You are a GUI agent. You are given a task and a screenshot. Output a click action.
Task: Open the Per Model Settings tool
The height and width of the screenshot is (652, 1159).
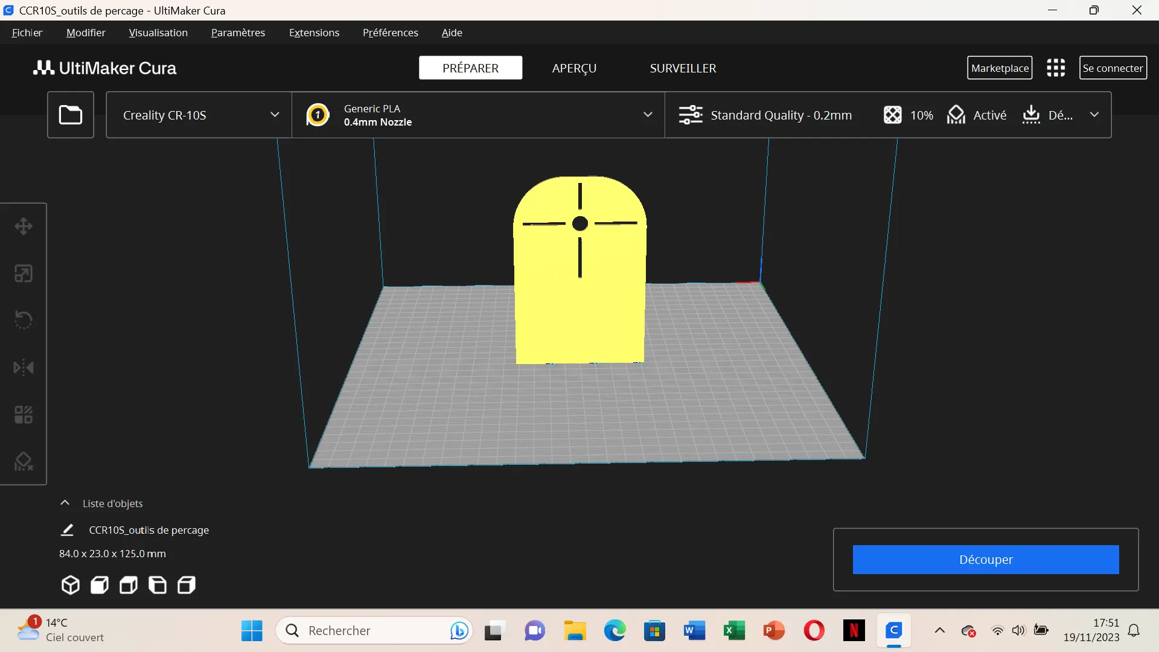coord(24,415)
